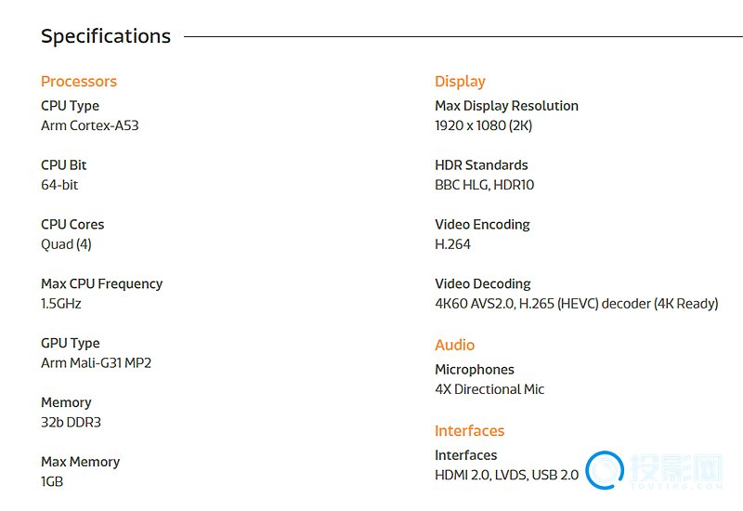Select the Audio section heading
The image size is (743, 511).
click(454, 345)
